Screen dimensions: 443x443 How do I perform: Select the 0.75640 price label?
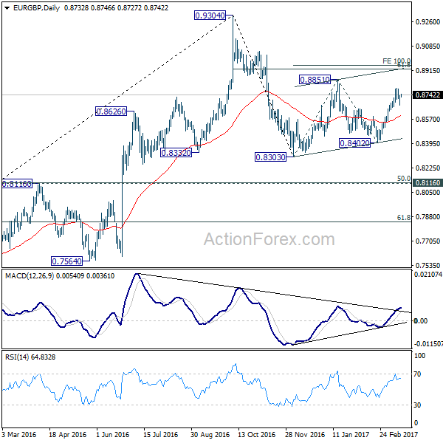point(66,261)
